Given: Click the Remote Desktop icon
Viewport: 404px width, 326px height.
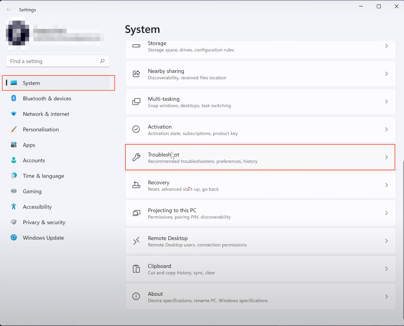Looking at the screenshot, I should coord(136,241).
